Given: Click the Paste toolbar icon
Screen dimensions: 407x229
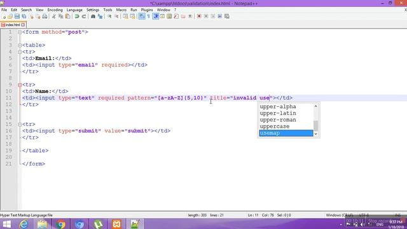Looking at the screenshot, I should [67, 17].
